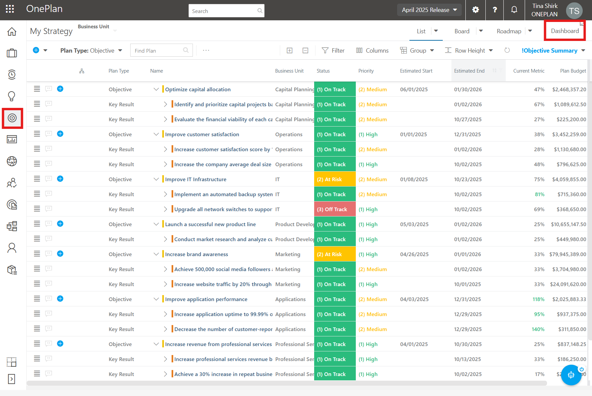Go to Home in the sidebar
This screenshot has height=396, width=592.
[12, 32]
